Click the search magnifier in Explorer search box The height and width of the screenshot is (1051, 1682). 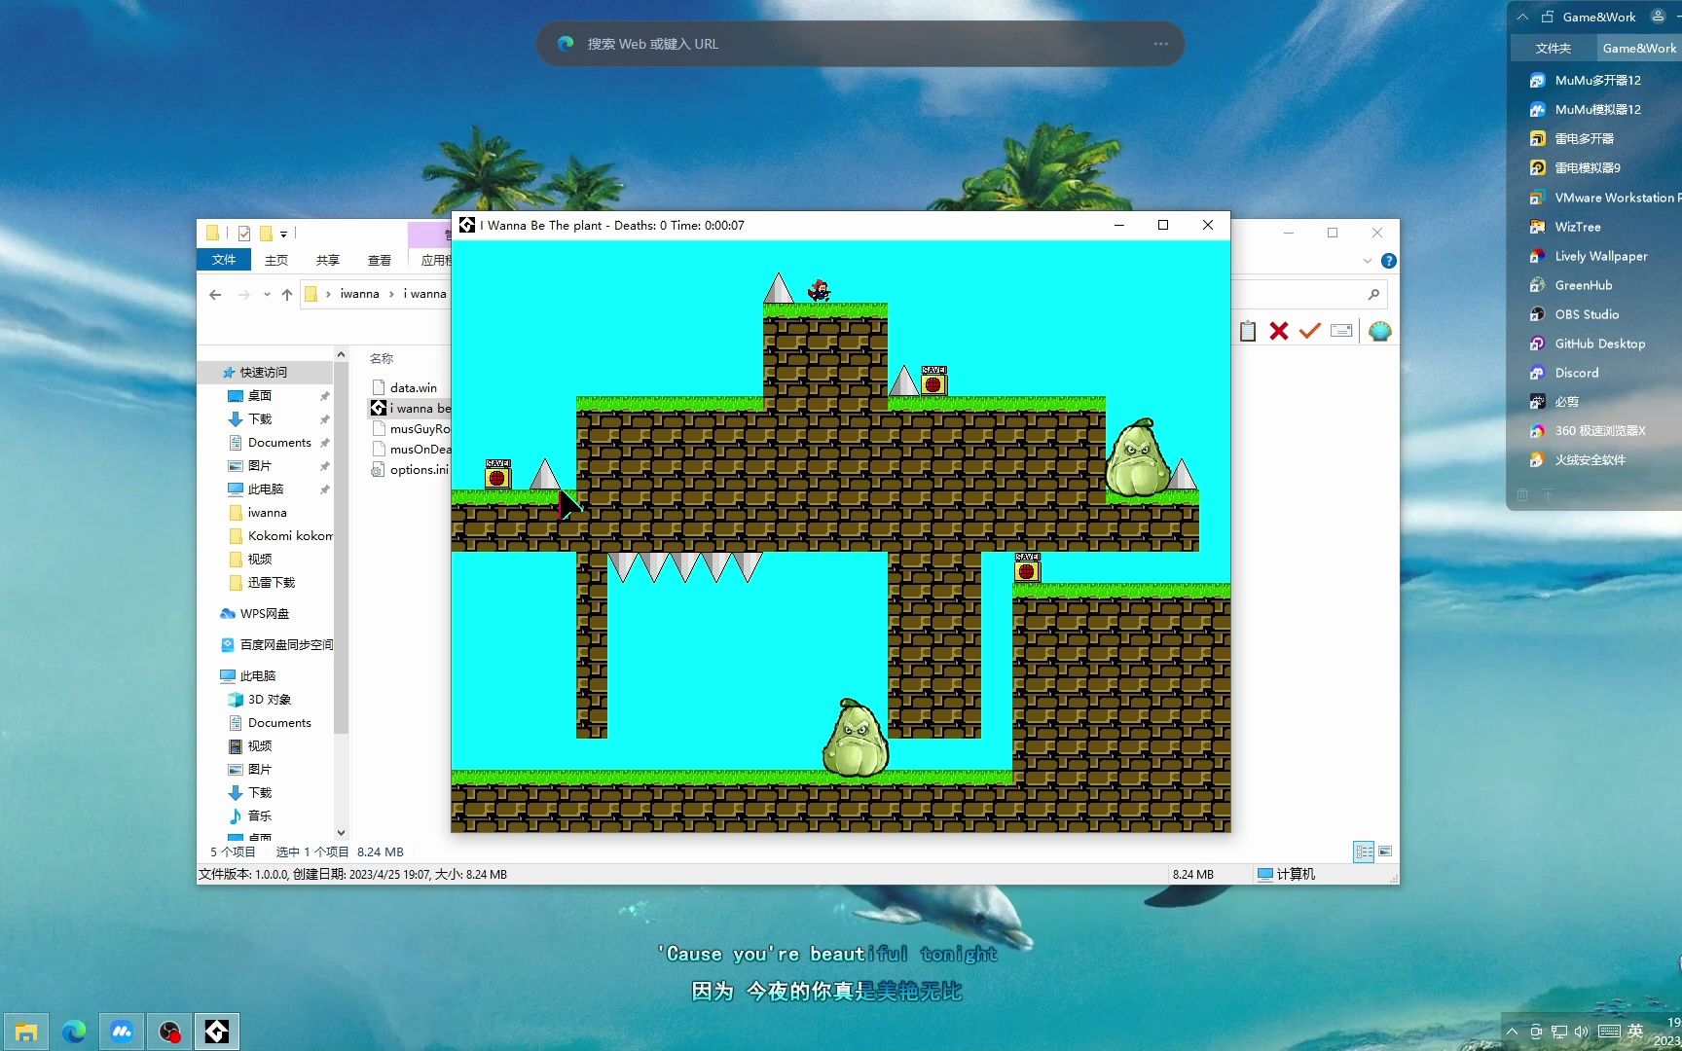tap(1373, 294)
